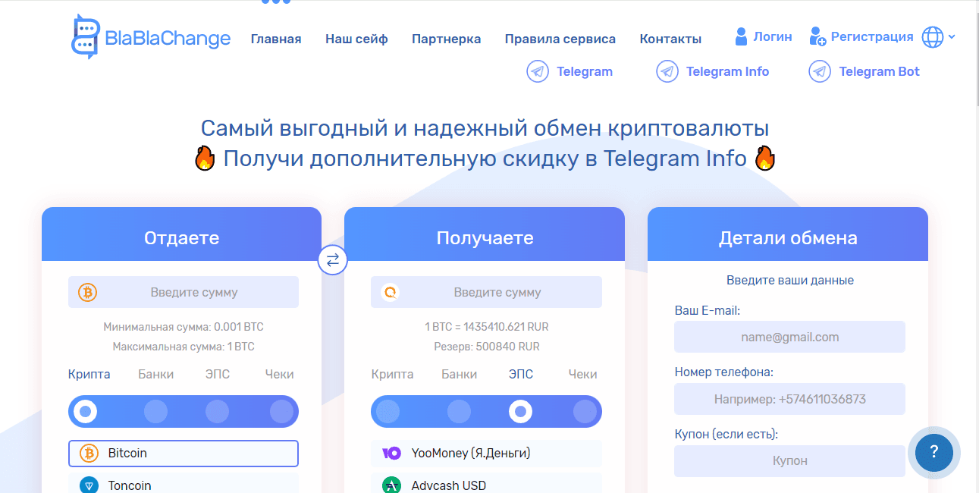
Task: Click the Регистрация user-plus icon
Action: coord(816,36)
